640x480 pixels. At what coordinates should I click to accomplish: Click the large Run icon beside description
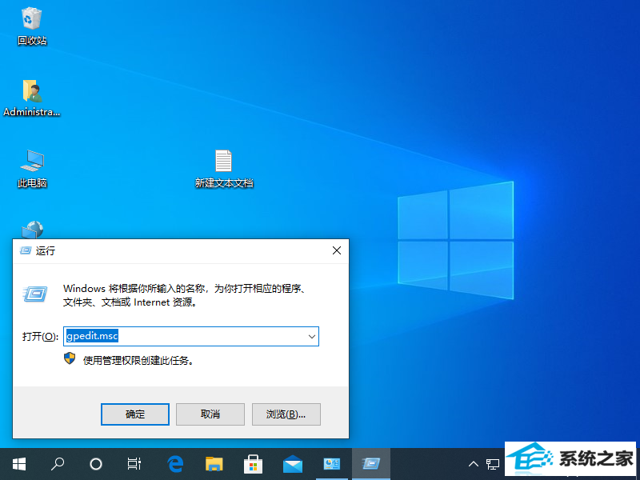tap(35, 294)
